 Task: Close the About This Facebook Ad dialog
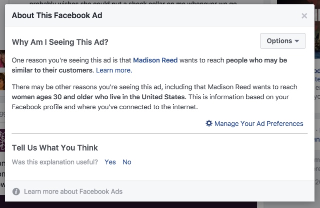pos(304,15)
